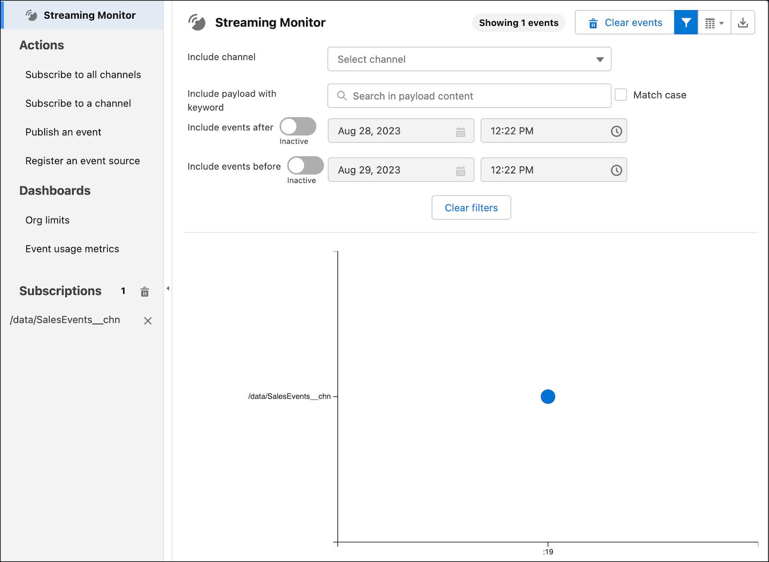Click the Clear filters button
The image size is (769, 562).
471,208
